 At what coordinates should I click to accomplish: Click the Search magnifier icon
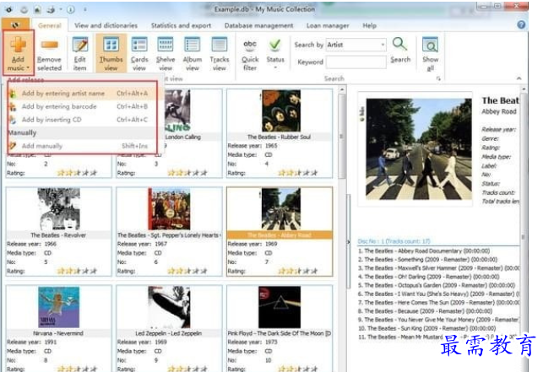(x=400, y=45)
